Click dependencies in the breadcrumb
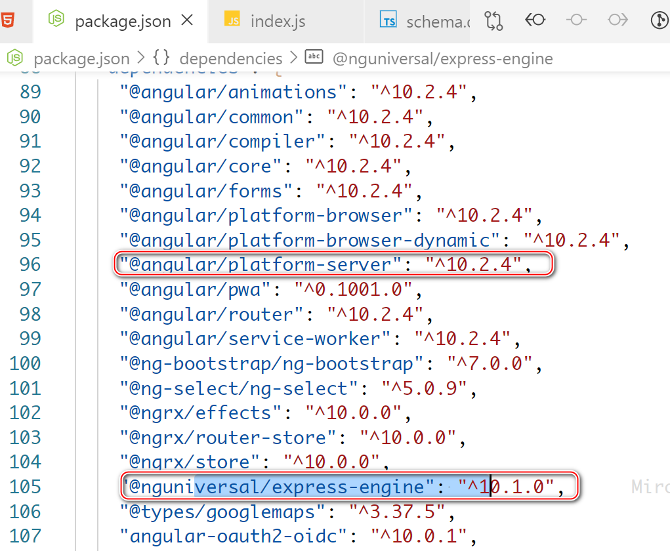Viewport: 670px width, 551px height. click(x=231, y=58)
